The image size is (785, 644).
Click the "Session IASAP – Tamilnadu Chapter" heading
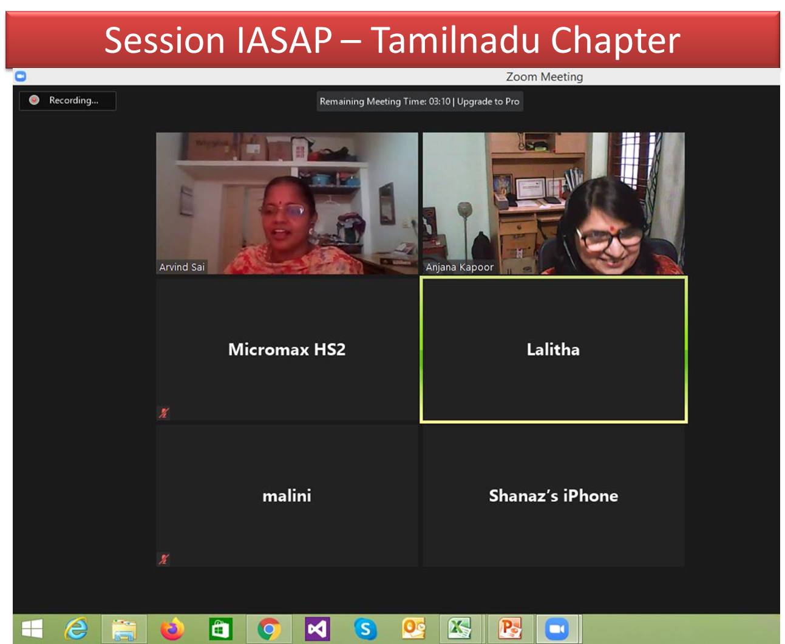coord(392,40)
